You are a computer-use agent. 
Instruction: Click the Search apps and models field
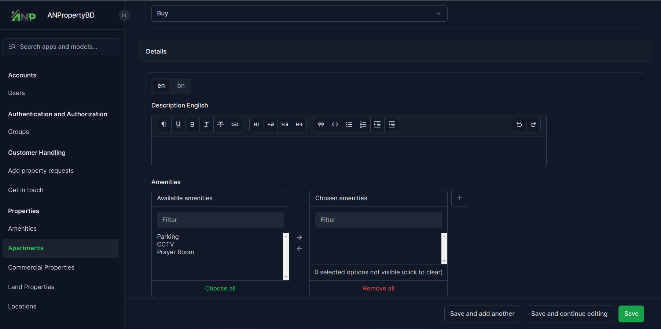(x=61, y=47)
